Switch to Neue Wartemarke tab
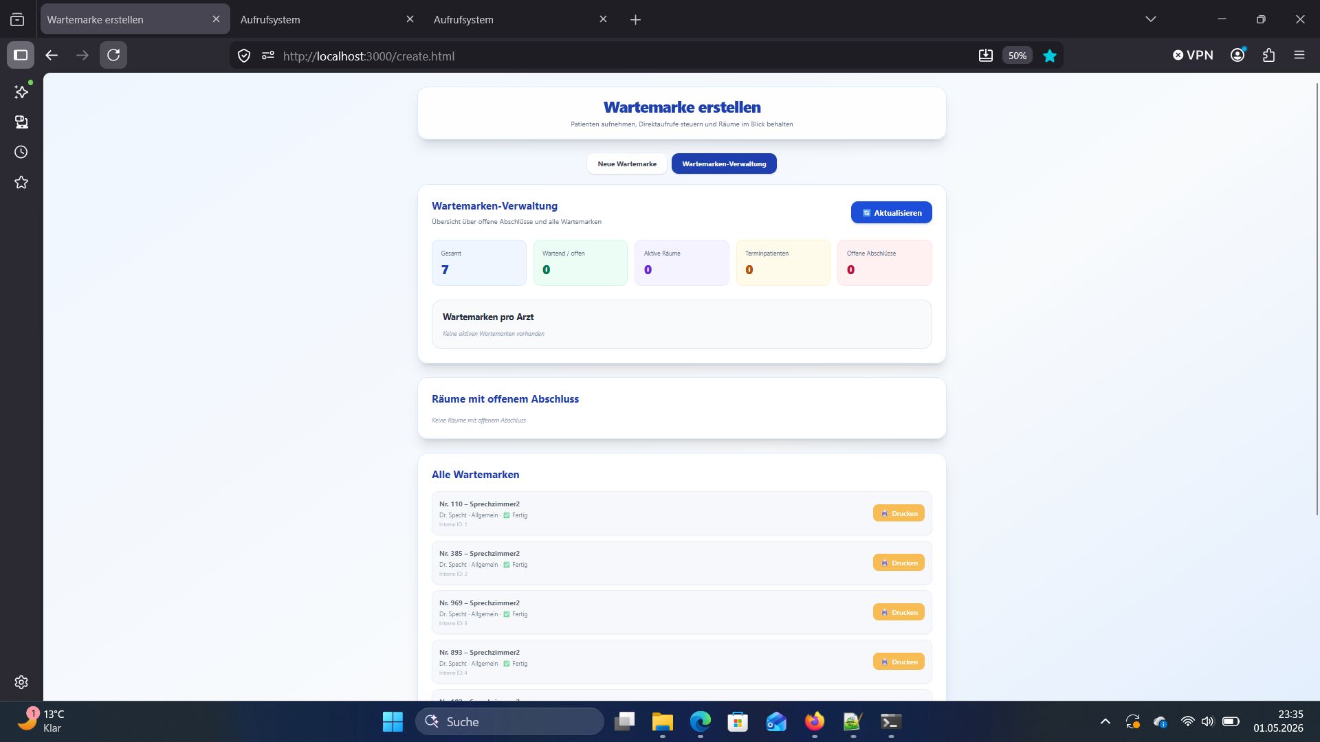1320x742 pixels. click(x=626, y=164)
